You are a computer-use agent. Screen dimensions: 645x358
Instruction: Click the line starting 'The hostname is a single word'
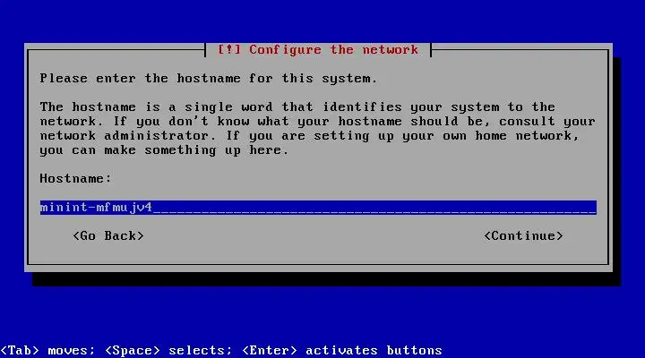pyautogui.click(x=297, y=107)
